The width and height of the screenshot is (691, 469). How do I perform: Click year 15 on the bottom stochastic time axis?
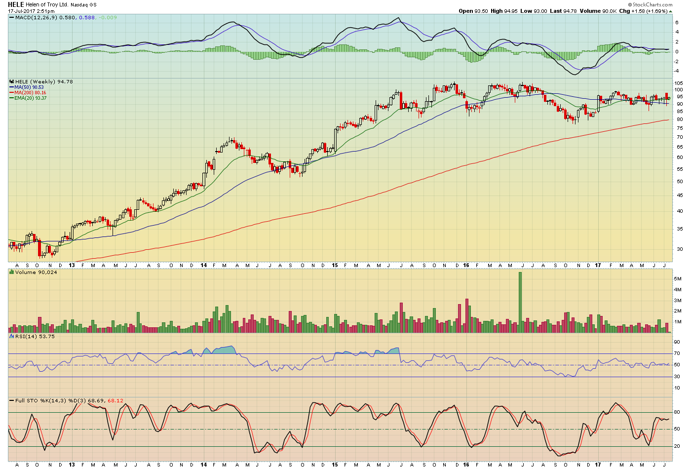pyautogui.click(x=335, y=465)
